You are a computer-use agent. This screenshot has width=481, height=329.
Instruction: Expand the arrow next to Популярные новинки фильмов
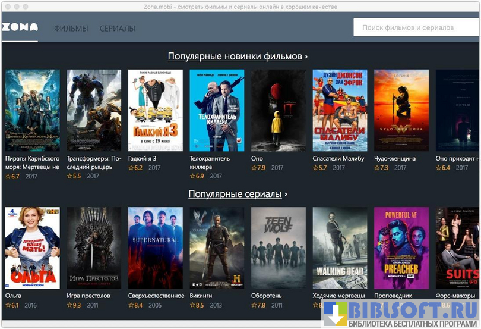click(306, 57)
